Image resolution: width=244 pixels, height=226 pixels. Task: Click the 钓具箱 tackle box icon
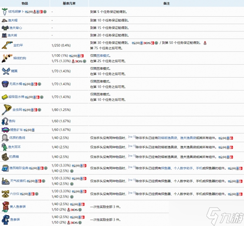coord(5,156)
